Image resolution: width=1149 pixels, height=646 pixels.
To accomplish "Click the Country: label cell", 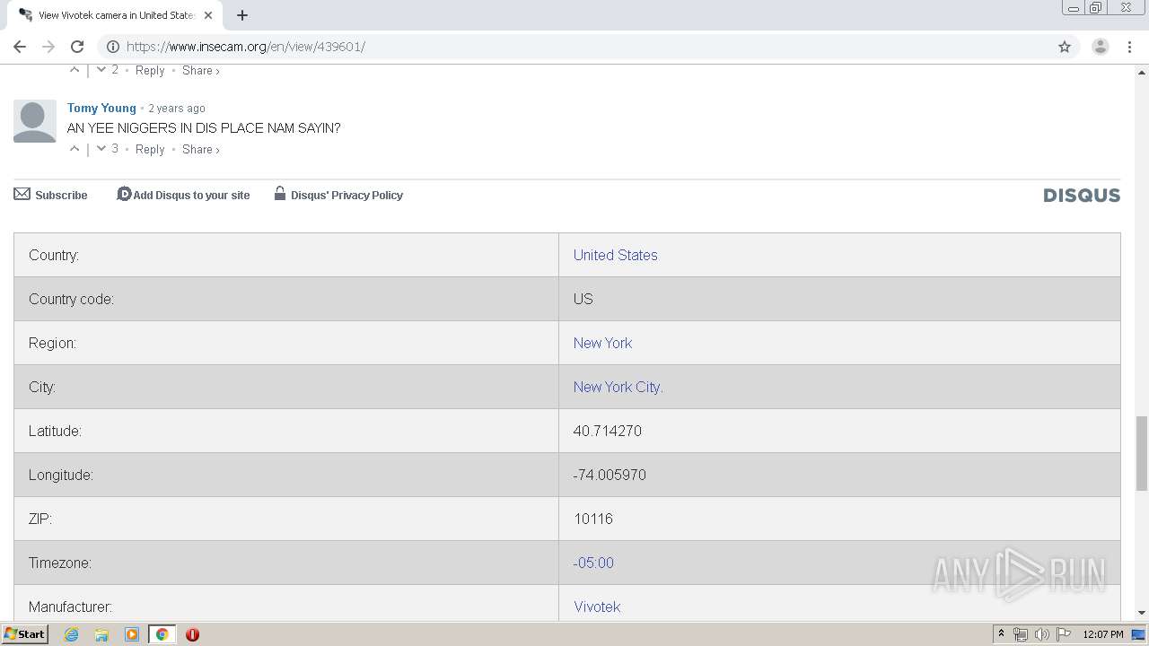I will click(x=286, y=255).
